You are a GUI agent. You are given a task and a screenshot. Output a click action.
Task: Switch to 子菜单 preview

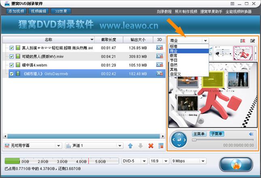coord(217,134)
